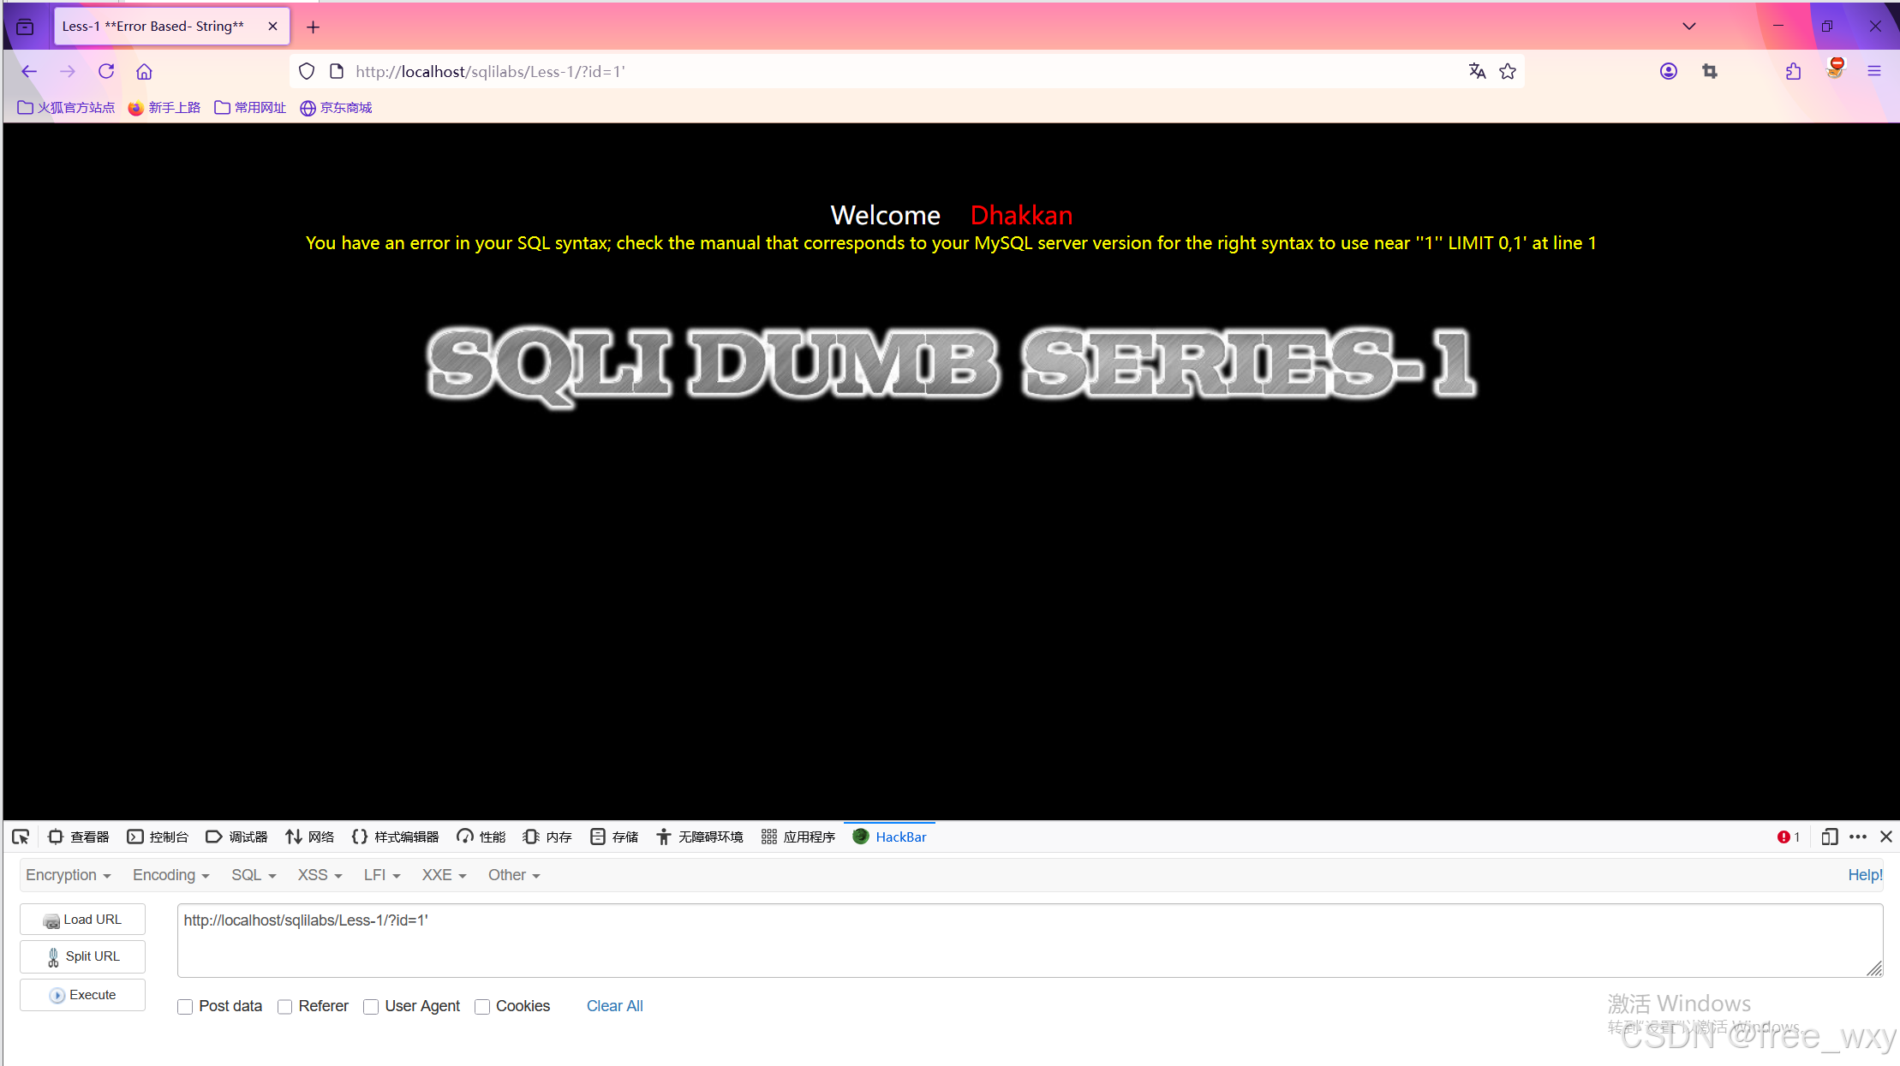Image resolution: width=1900 pixels, height=1066 pixels.
Task: Click the responsive design mode icon
Action: [1829, 837]
